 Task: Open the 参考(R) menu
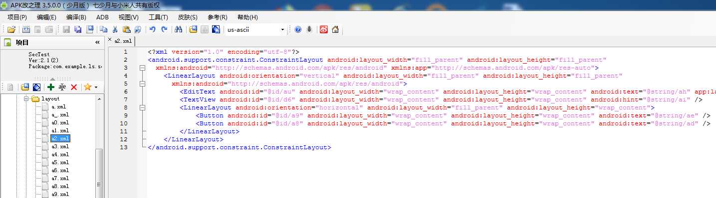coord(218,17)
